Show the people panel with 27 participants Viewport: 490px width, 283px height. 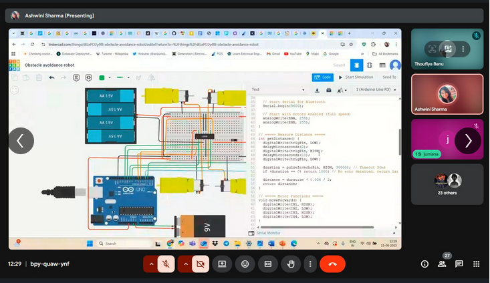pos(442,264)
